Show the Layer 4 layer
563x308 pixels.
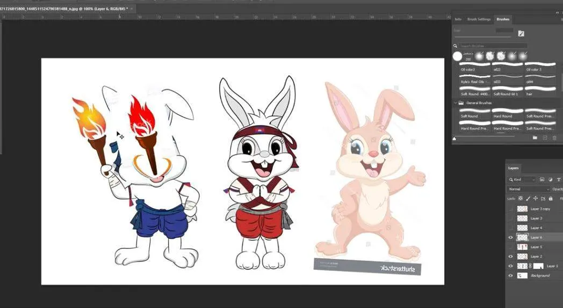(510, 228)
